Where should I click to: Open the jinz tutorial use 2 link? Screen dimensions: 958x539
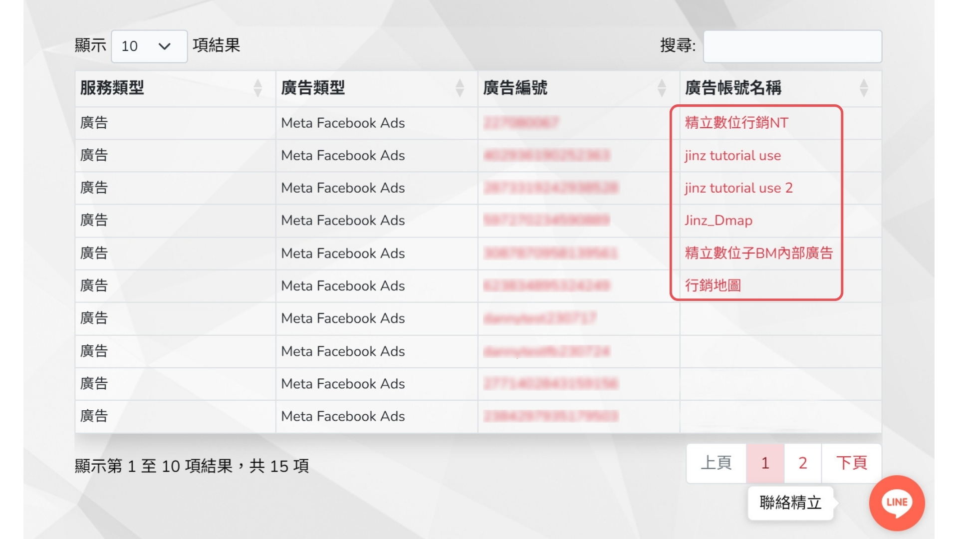[x=738, y=188]
